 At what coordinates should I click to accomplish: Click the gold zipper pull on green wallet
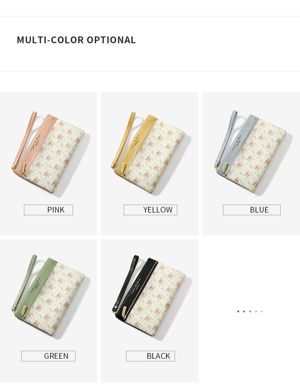click(x=24, y=312)
